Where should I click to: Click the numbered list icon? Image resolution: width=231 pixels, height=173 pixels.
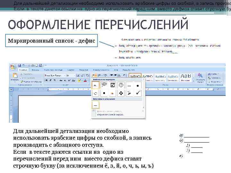[99, 76]
